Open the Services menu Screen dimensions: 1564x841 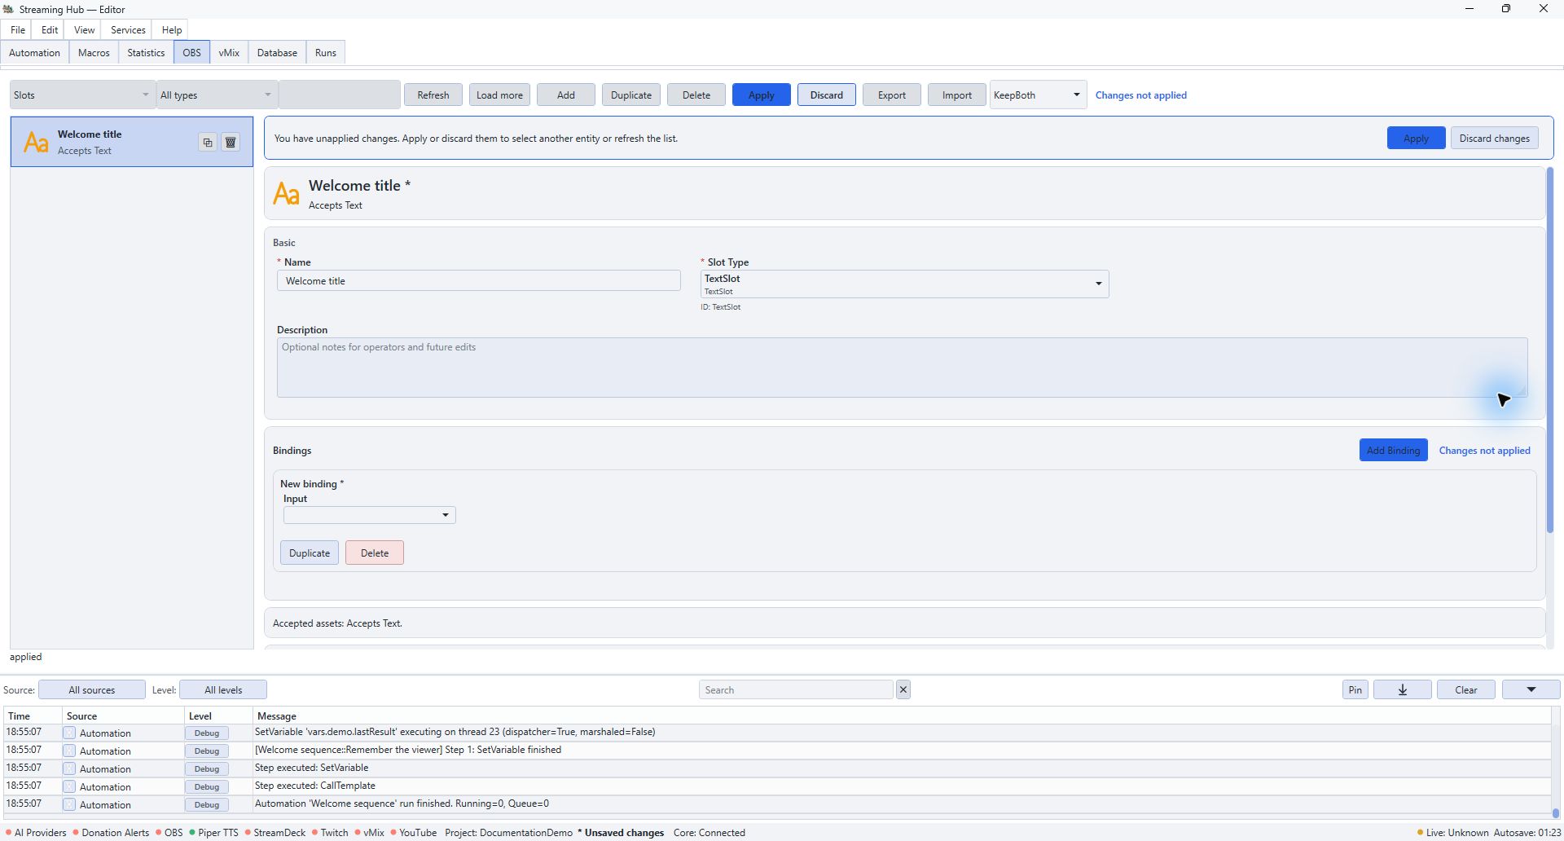[x=128, y=30]
